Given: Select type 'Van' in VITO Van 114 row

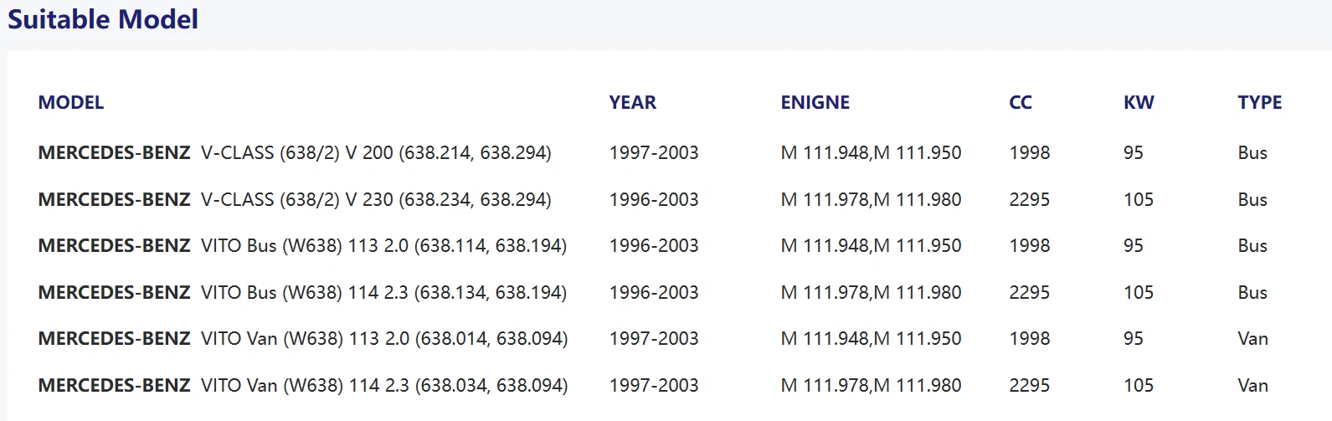Looking at the screenshot, I should [1253, 386].
